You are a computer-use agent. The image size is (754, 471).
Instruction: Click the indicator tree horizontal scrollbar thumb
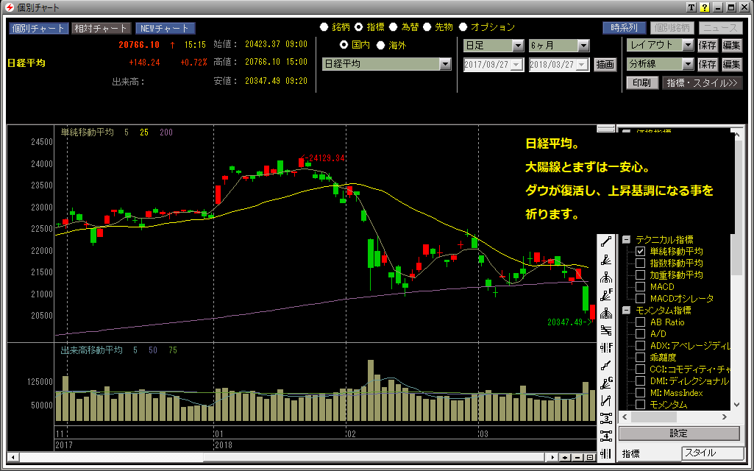[654, 417]
